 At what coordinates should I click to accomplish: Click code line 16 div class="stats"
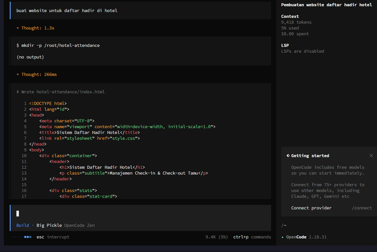[73, 190]
